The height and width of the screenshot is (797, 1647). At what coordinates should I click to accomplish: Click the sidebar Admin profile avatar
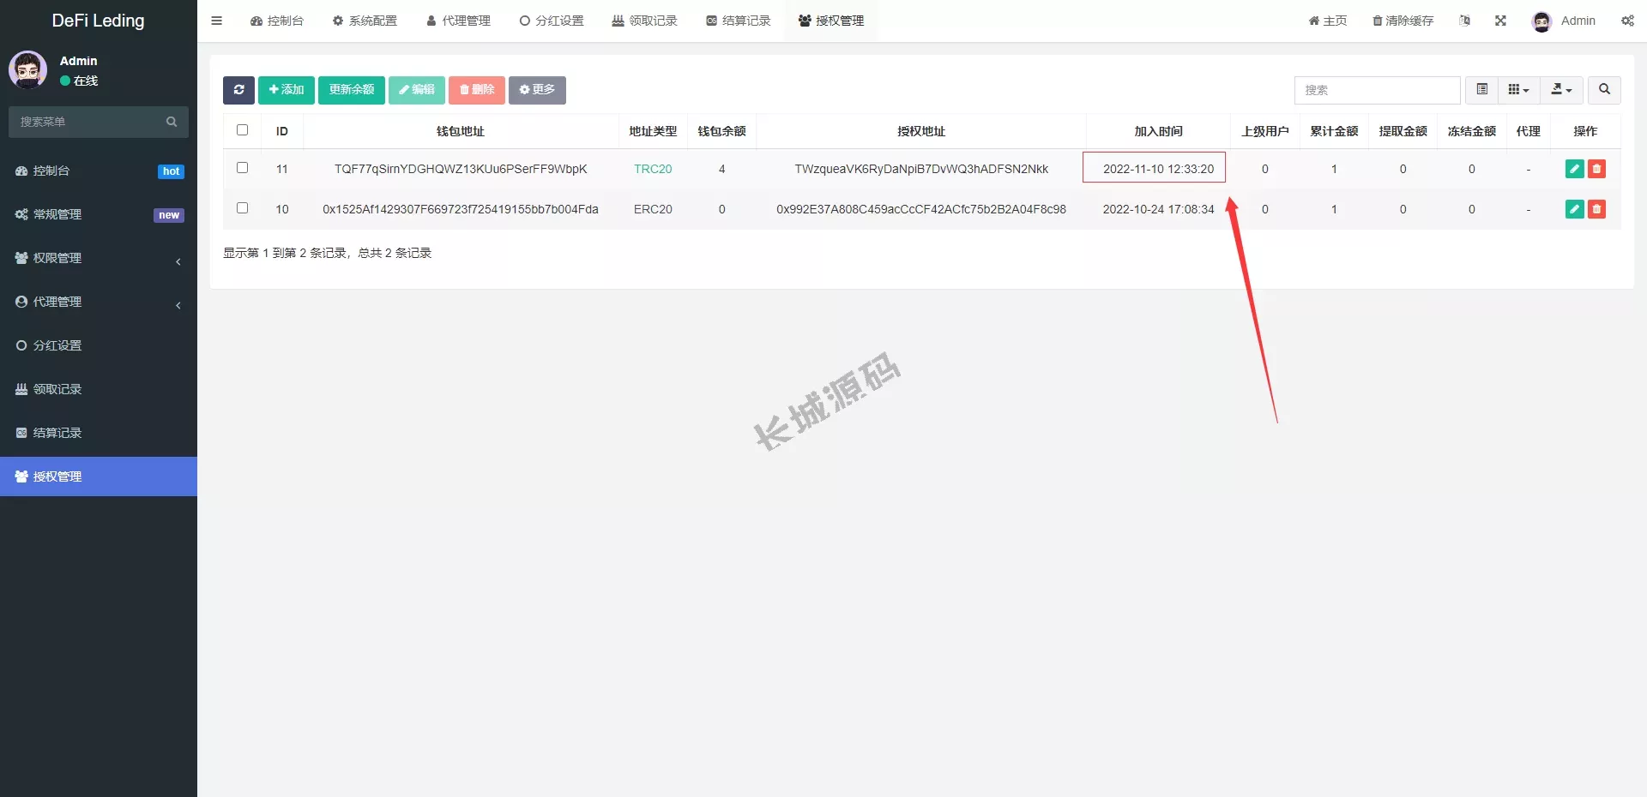click(28, 70)
